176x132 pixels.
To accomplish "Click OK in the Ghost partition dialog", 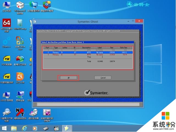I will point(68,78).
